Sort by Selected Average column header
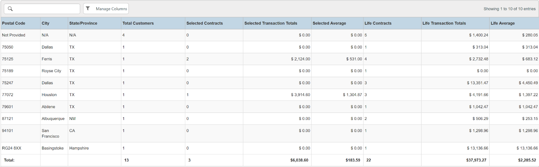The width and height of the screenshot is (539, 167). (x=329, y=23)
